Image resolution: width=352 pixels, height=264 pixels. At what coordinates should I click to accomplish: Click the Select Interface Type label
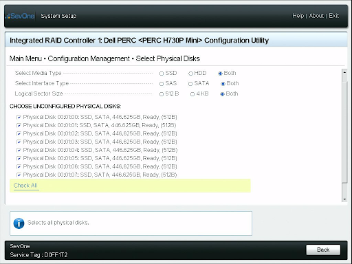pos(42,83)
